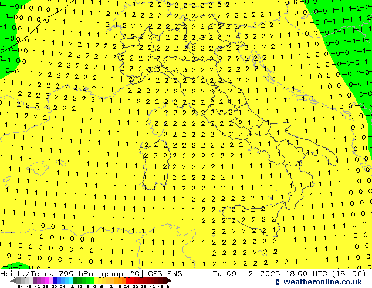Click the dark grey left arrow of color scale
The image size is (372, 288).
[x=13, y=280]
